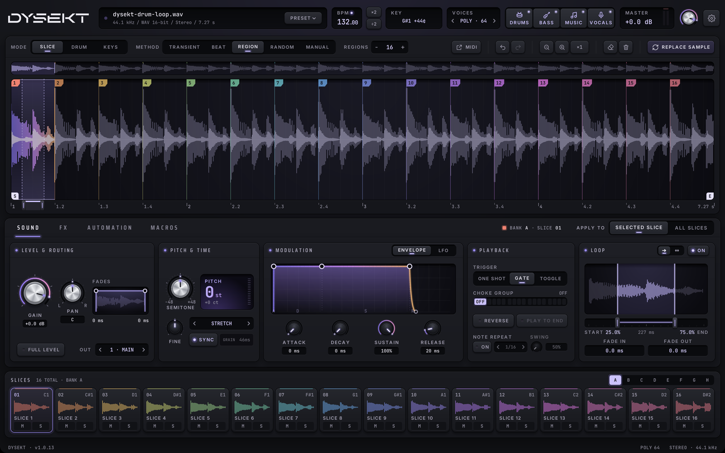Click previous arrow on Voices selector
Viewport: 725px width, 453px height.
[x=453, y=21]
